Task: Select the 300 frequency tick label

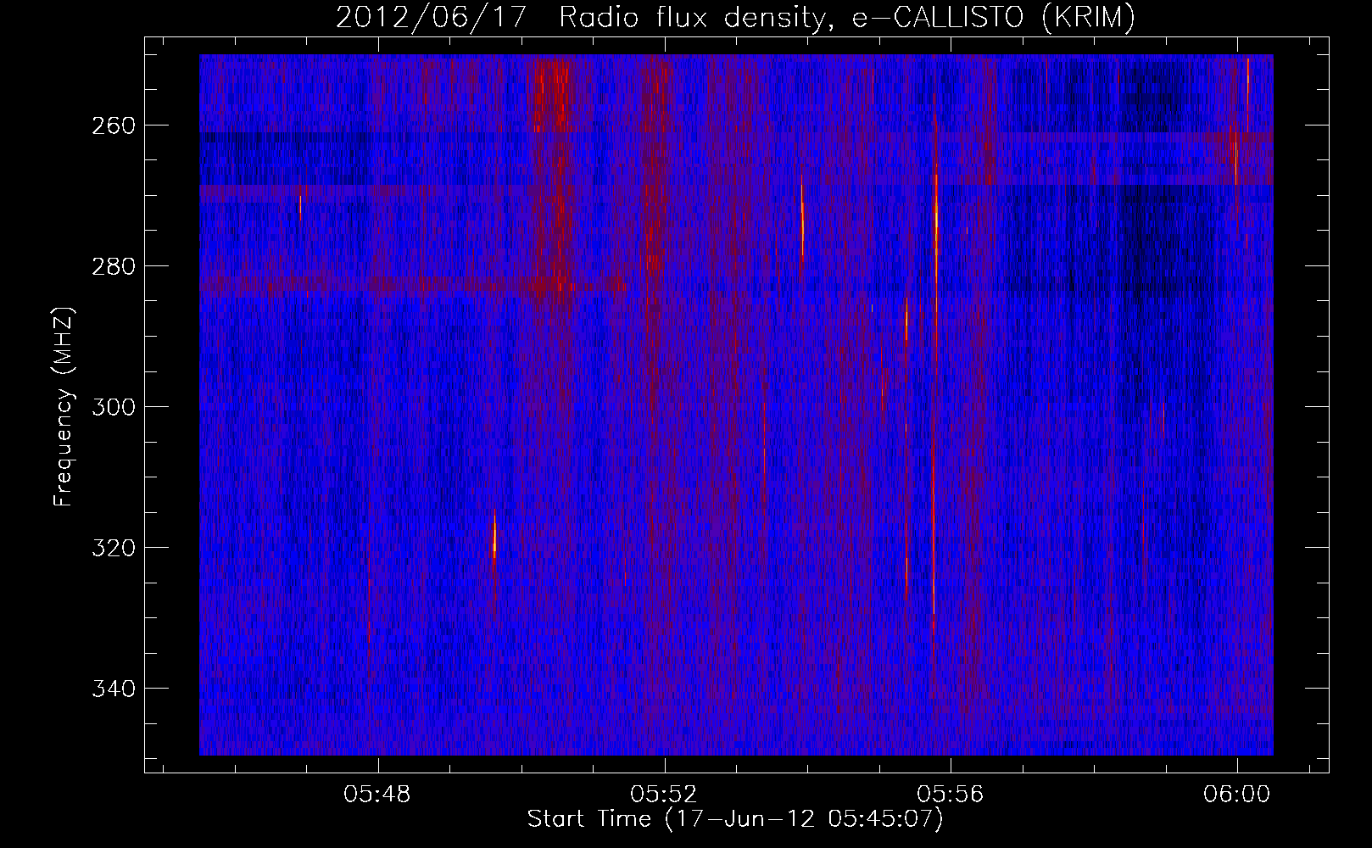Action: [113, 407]
